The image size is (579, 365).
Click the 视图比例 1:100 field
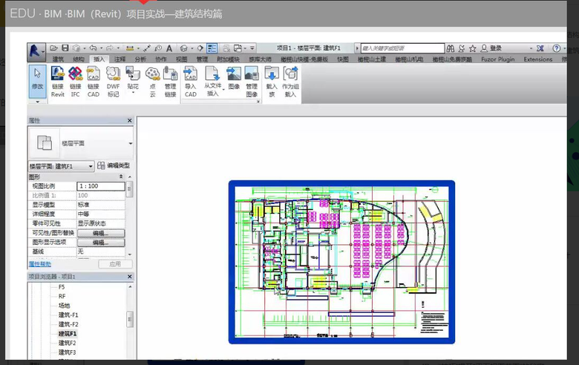(100, 186)
